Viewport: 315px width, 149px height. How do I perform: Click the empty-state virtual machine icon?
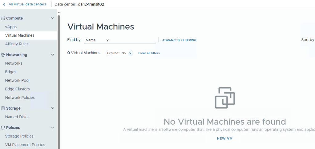[224, 98]
